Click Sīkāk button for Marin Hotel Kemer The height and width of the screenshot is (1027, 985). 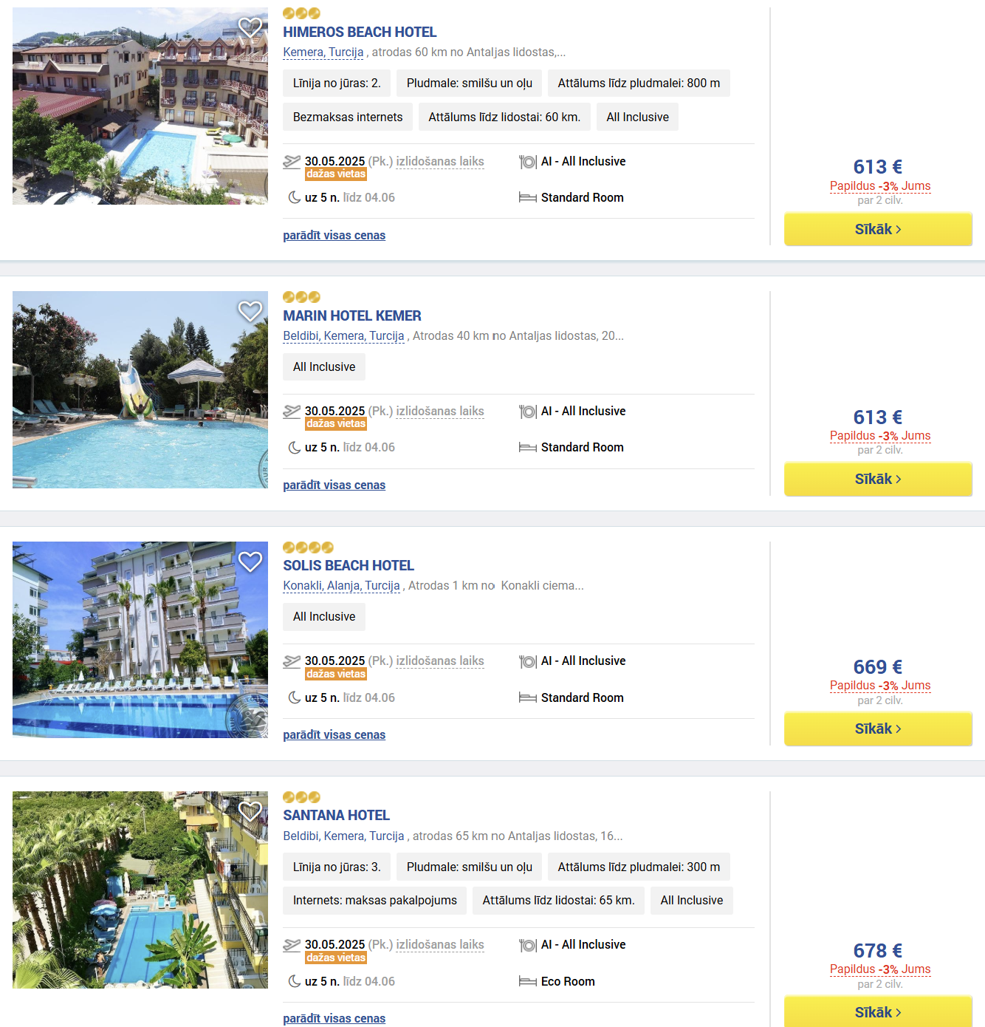coord(878,479)
